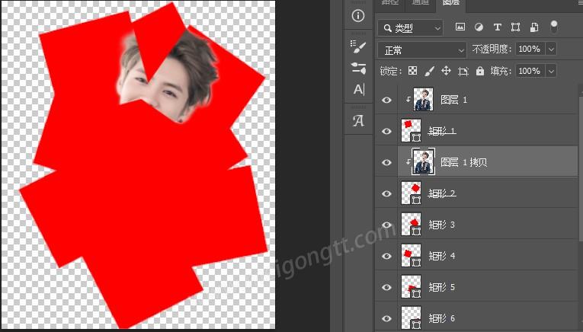The image size is (583, 332).
Task: Select layer name 图层 1 拷贝
Action: (x=463, y=162)
